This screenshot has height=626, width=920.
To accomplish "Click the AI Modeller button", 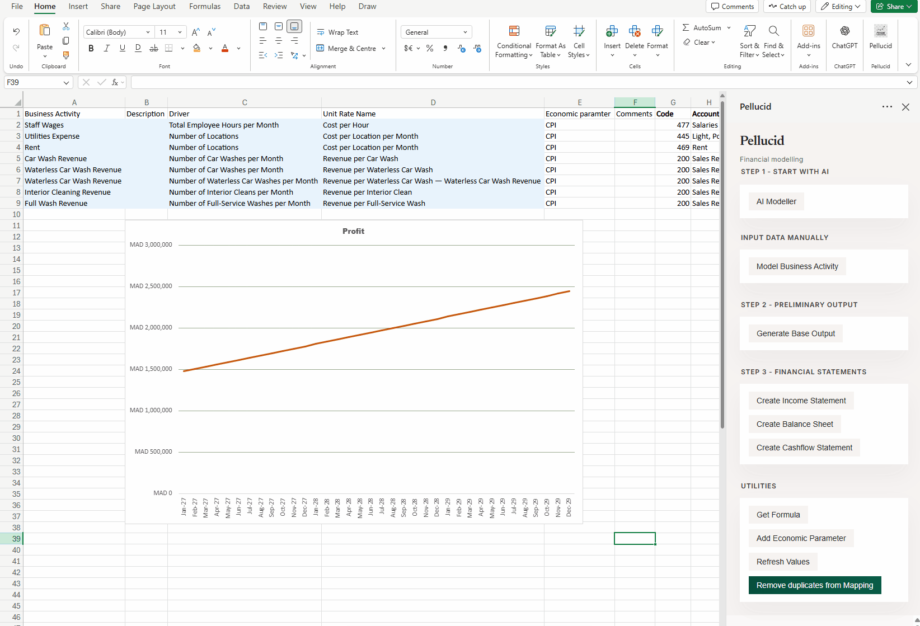I will click(776, 201).
